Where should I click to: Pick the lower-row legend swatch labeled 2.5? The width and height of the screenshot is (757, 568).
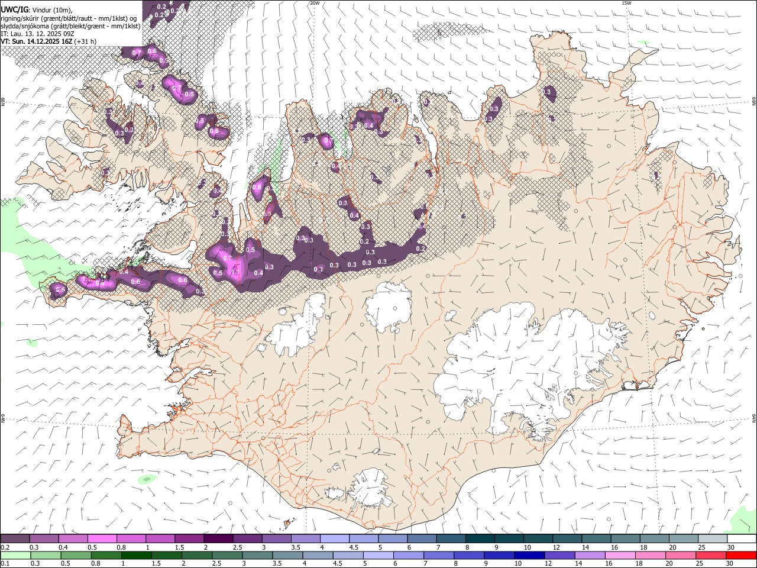point(227,556)
